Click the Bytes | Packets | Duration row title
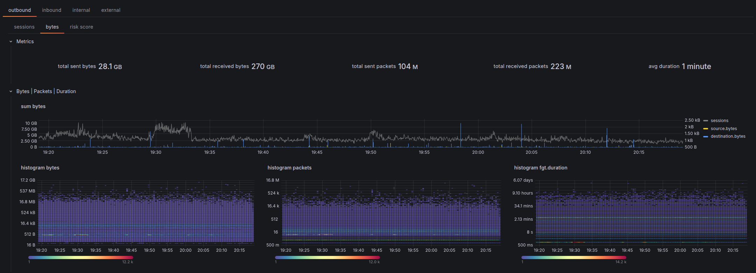 [x=46, y=91]
